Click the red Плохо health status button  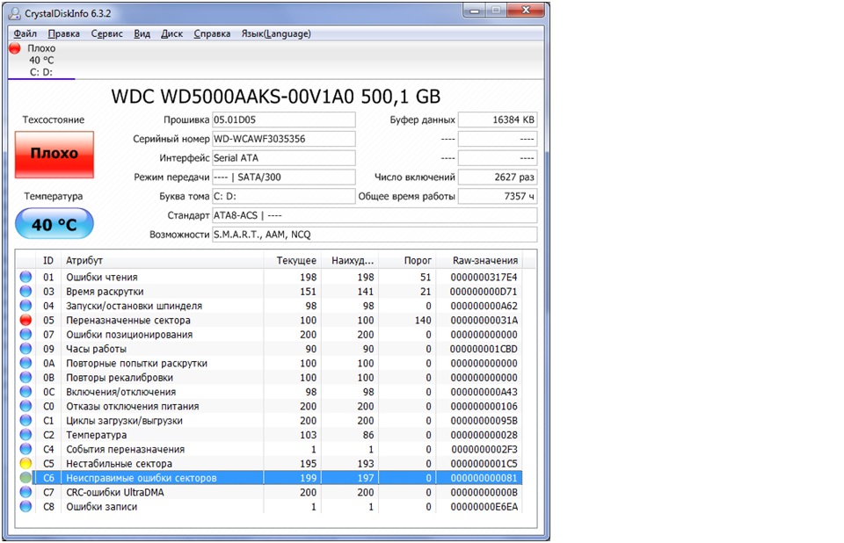point(55,154)
